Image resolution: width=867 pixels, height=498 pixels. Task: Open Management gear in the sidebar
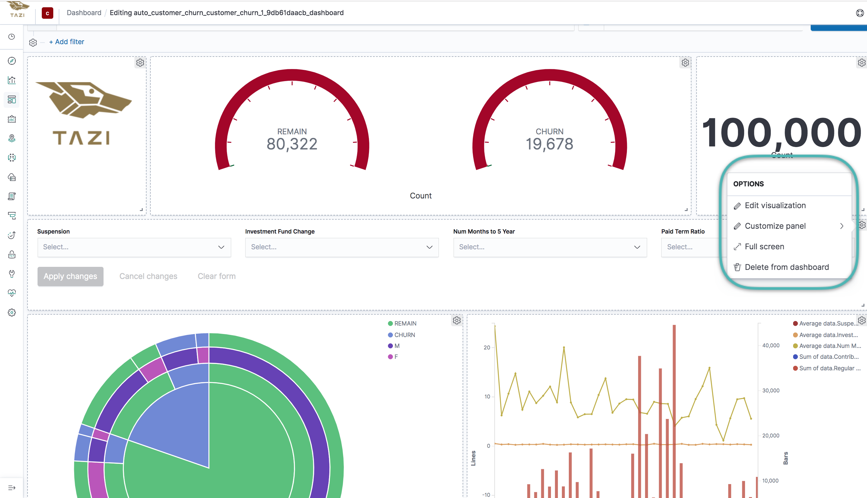[12, 313]
